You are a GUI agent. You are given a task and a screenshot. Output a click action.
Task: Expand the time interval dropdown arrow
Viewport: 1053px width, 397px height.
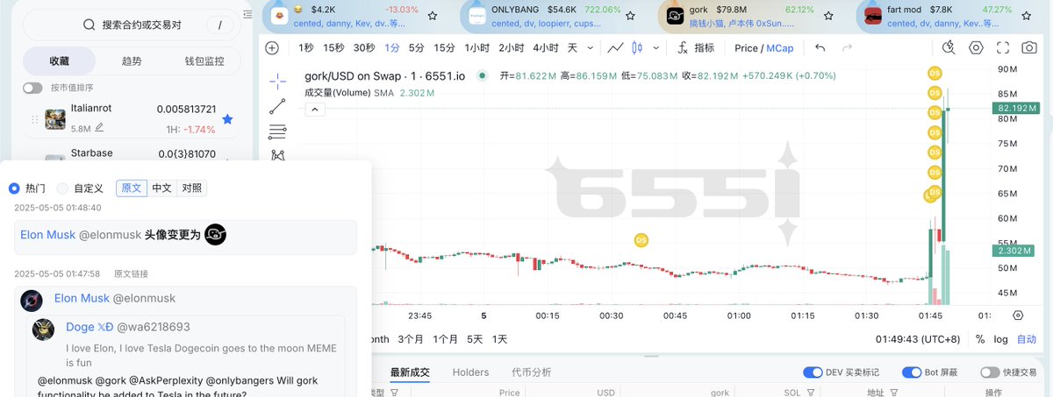coord(590,48)
